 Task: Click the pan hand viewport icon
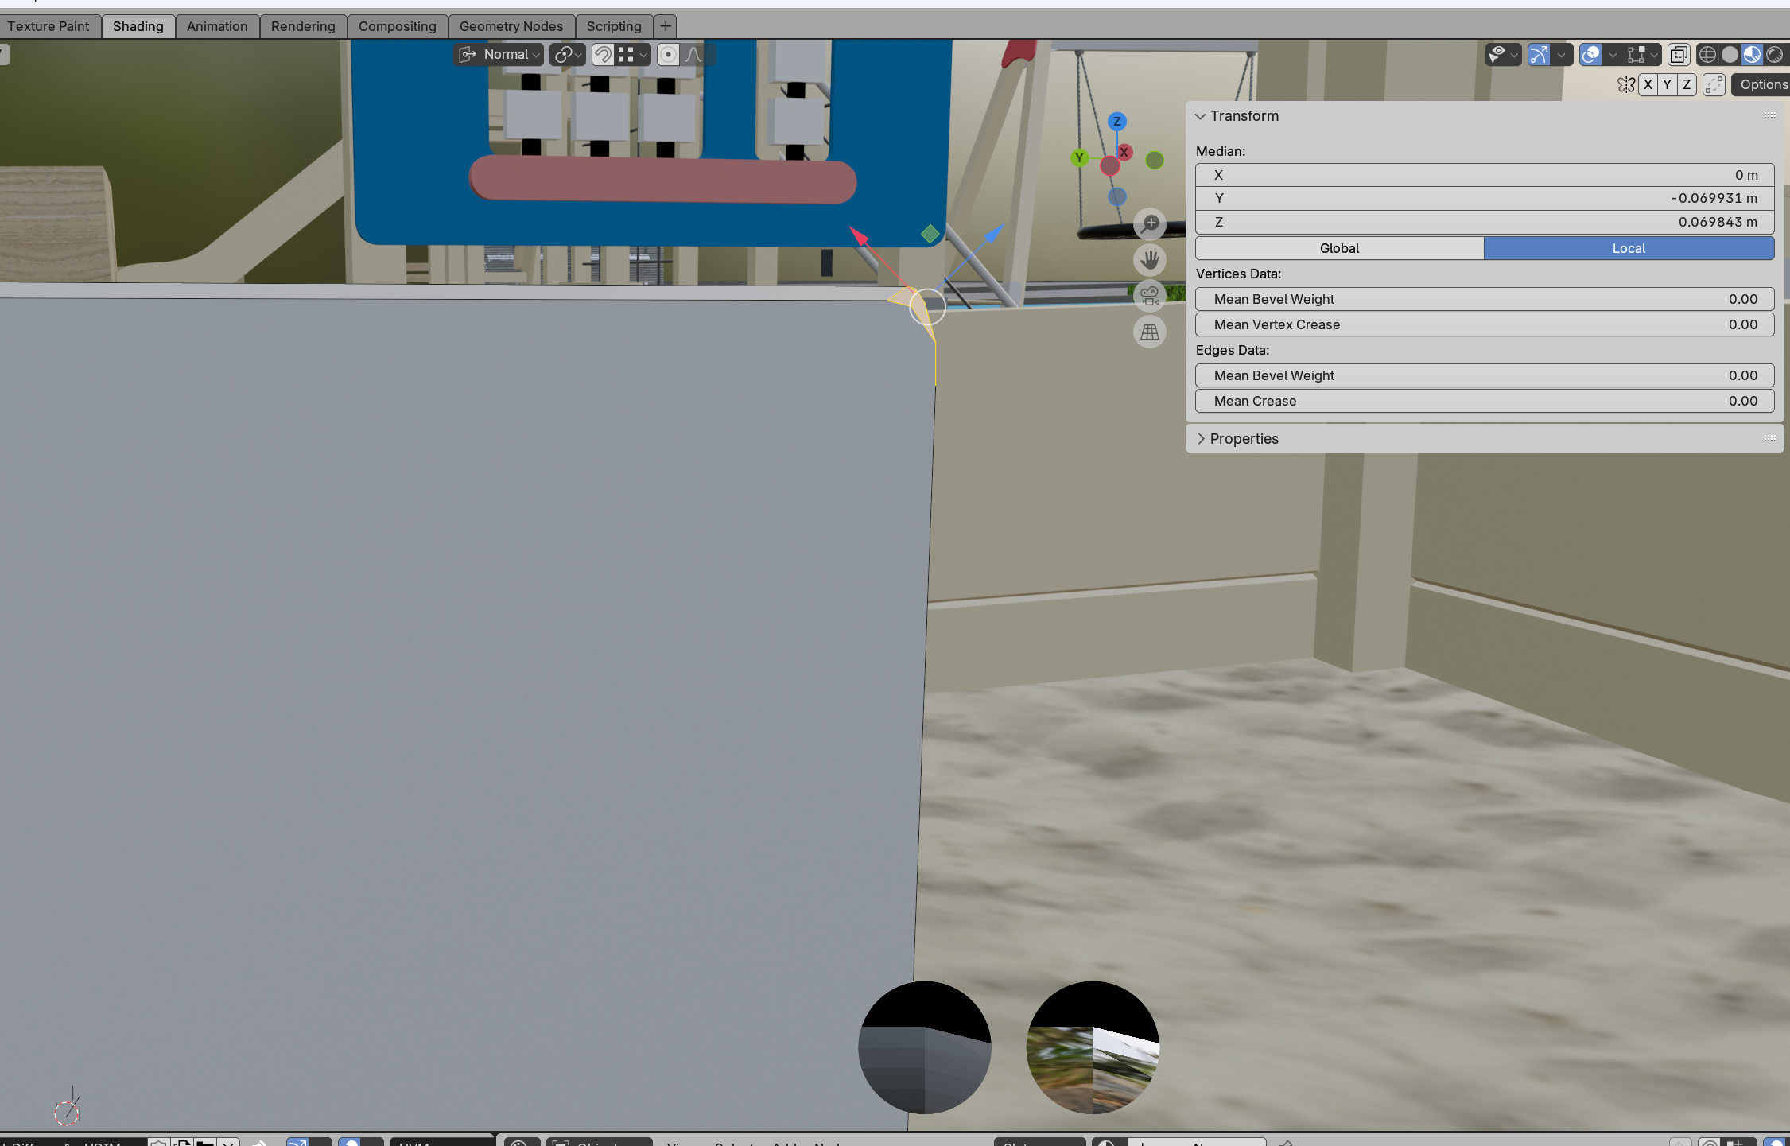coord(1150,260)
